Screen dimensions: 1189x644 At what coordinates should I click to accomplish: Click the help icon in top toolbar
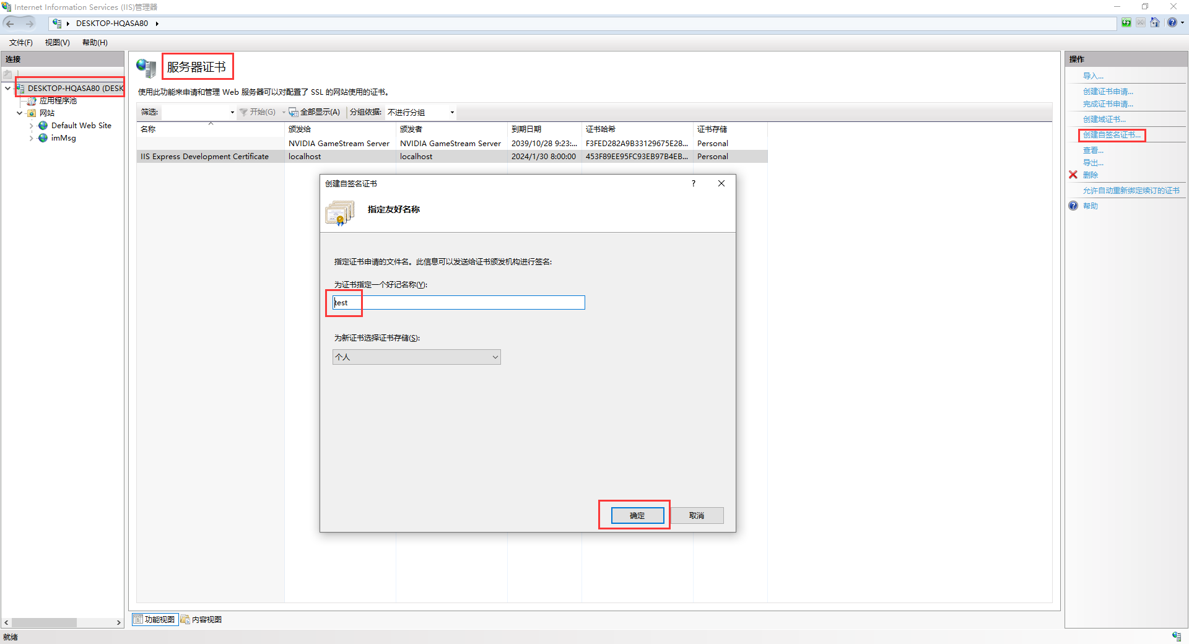tap(1172, 23)
